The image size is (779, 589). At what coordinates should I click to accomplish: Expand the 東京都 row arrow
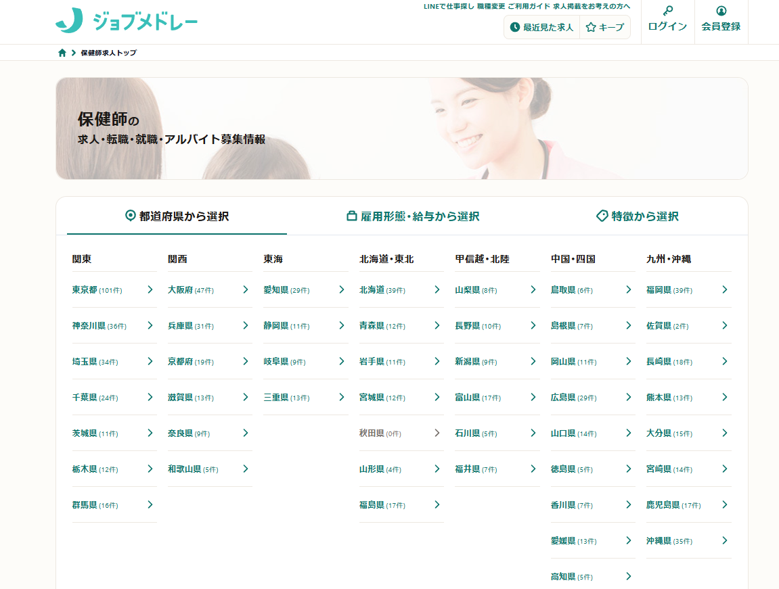[150, 289]
